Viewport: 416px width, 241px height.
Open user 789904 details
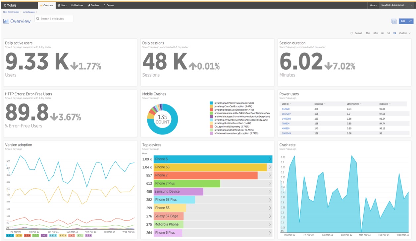[286, 123]
